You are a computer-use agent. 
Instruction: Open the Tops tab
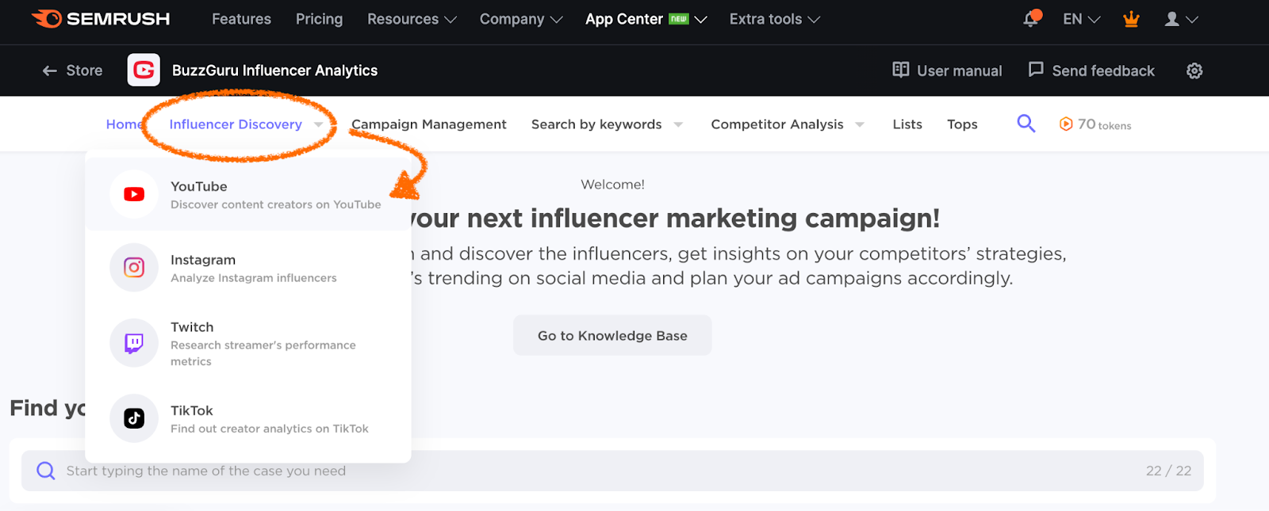962,124
